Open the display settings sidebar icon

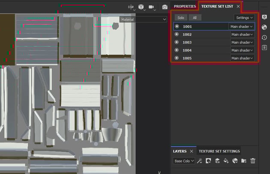click(x=264, y=17)
